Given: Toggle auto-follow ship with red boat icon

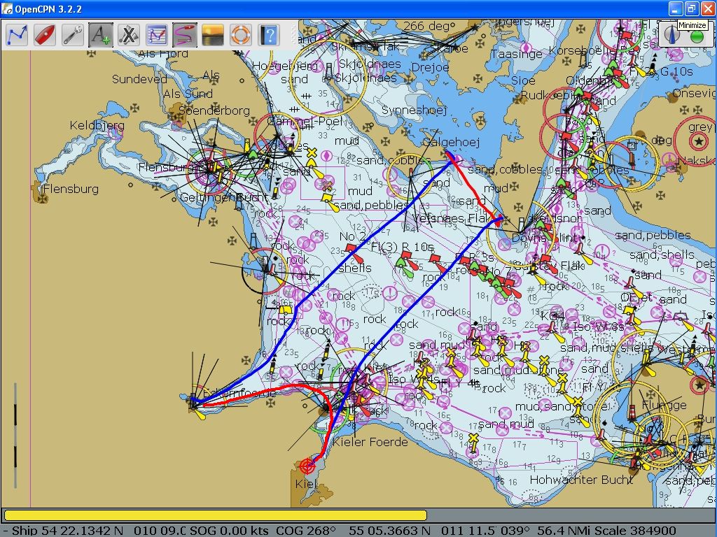Looking at the screenshot, I should [x=45, y=35].
